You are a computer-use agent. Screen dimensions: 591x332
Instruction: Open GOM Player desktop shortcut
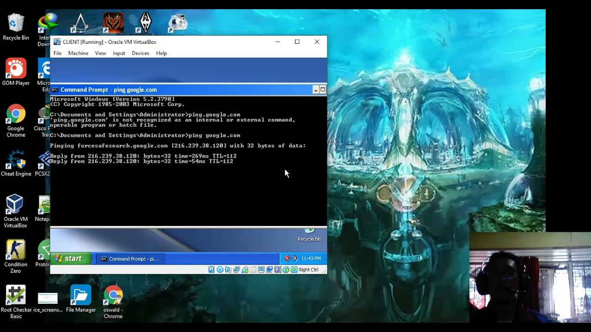tap(16, 72)
